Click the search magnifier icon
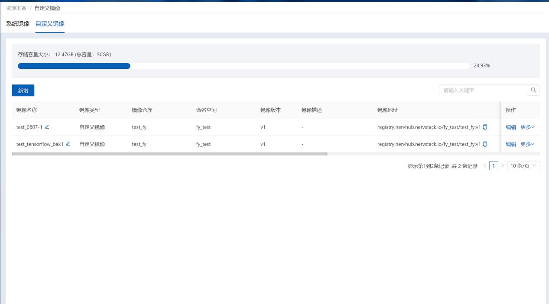549x304 pixels. tap(533, 90)
